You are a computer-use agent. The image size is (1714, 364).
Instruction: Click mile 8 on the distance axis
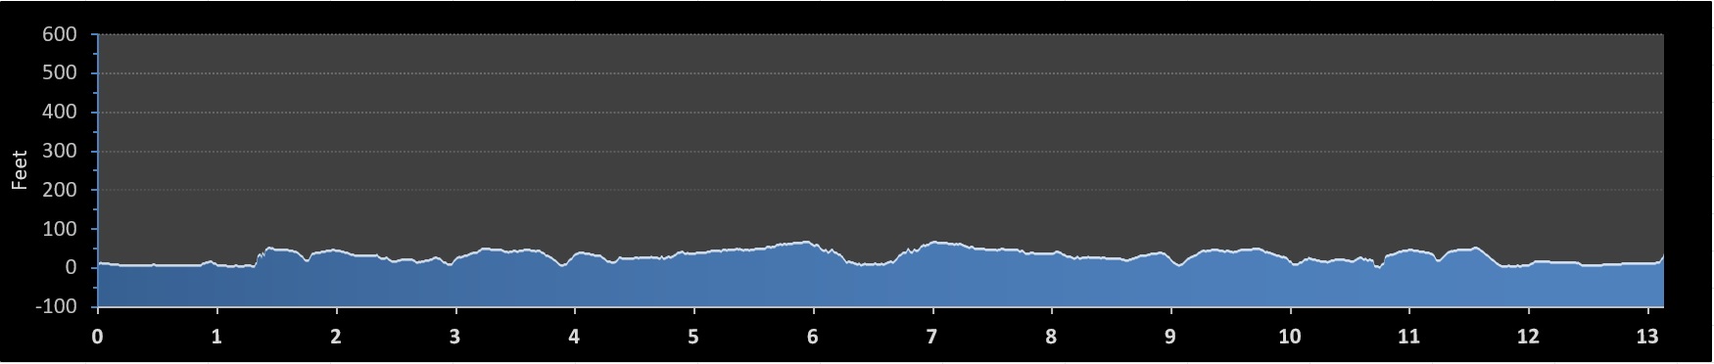point(1051,337)
